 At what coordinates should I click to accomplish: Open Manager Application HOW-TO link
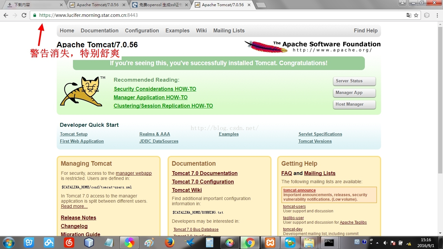[x=150, y=97]
